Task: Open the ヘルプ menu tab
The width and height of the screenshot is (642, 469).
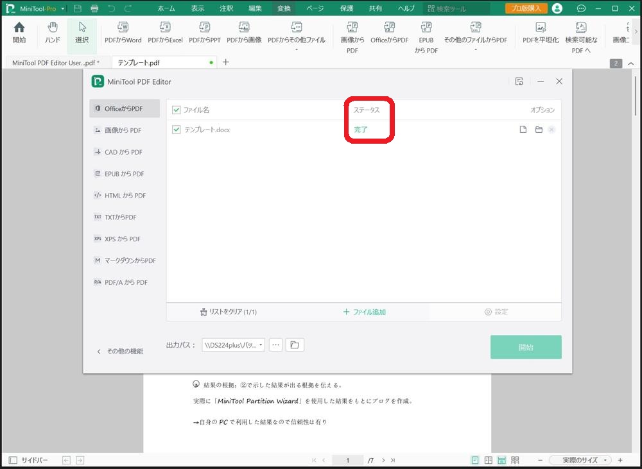Action: (406, 8)
